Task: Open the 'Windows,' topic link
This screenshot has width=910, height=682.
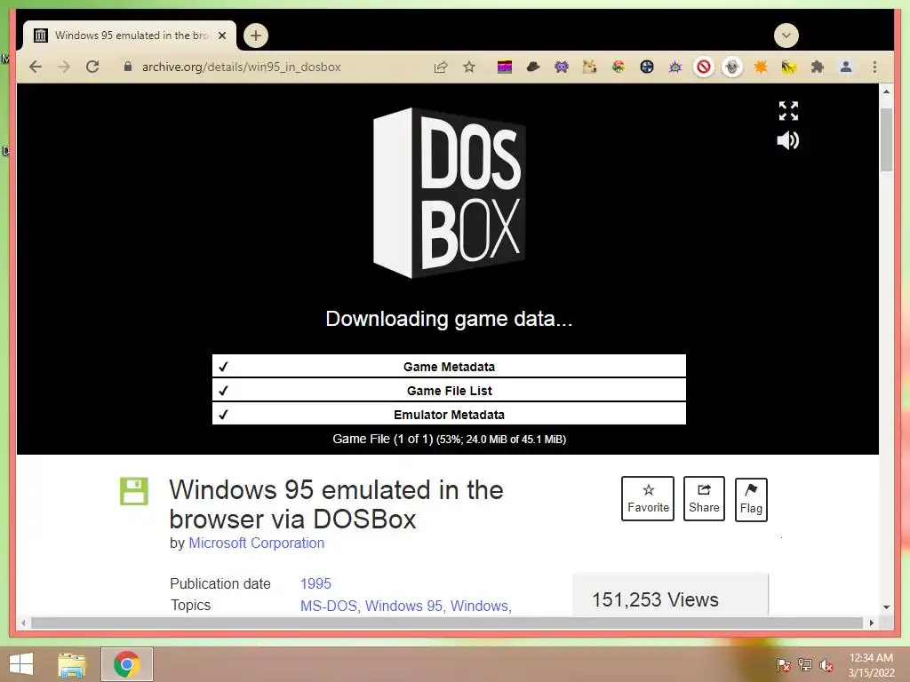Action: click(481, 606)
